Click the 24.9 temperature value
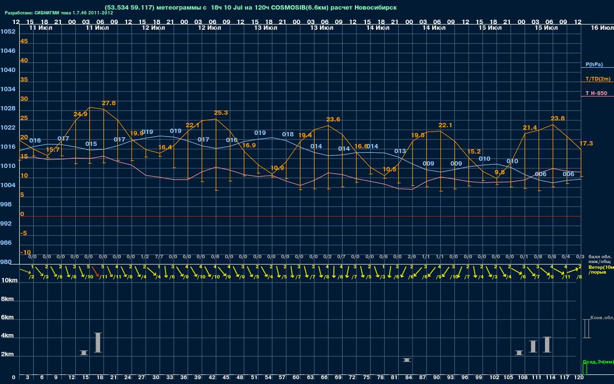 pos(81,114)
